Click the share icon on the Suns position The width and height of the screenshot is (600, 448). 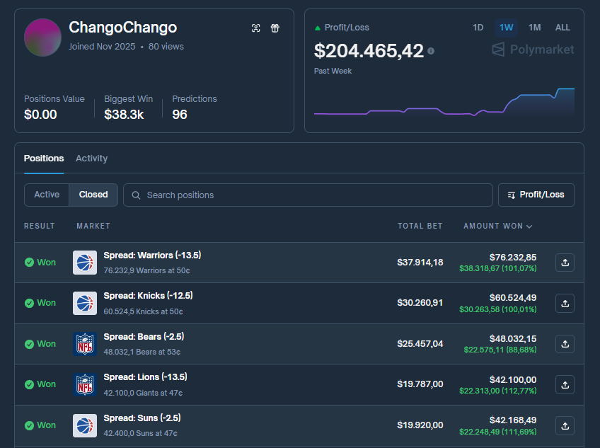(x=564, y=426)
